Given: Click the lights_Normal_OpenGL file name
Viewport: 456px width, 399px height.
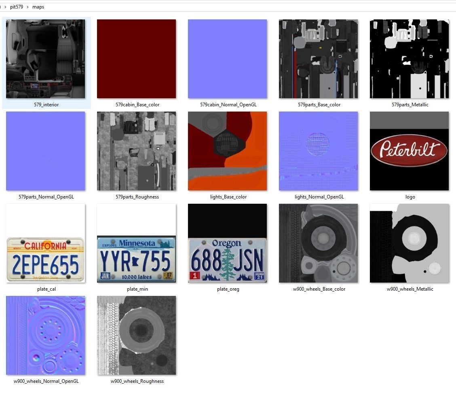Looking at the screenshot, I should coord(319,197).
